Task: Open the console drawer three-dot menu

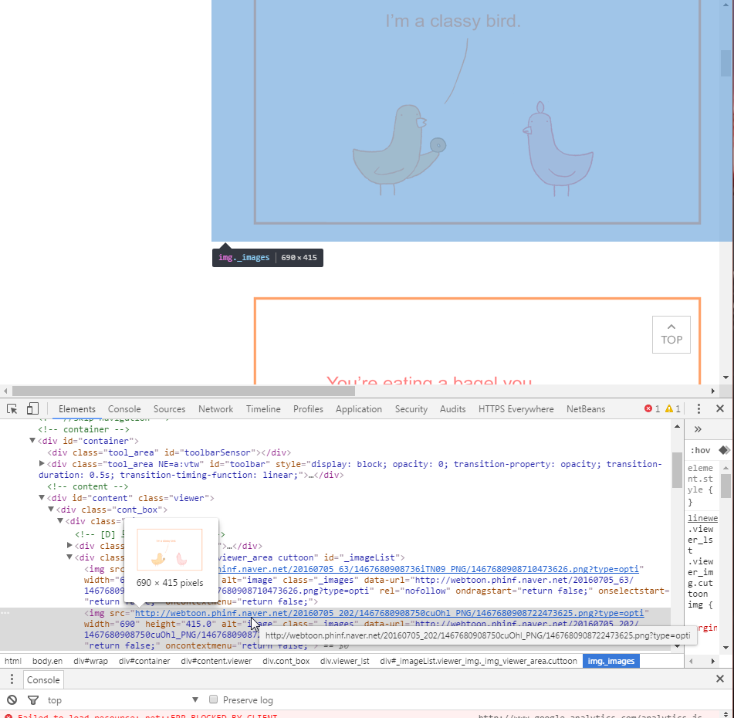Action: click(x=12, y=679)
